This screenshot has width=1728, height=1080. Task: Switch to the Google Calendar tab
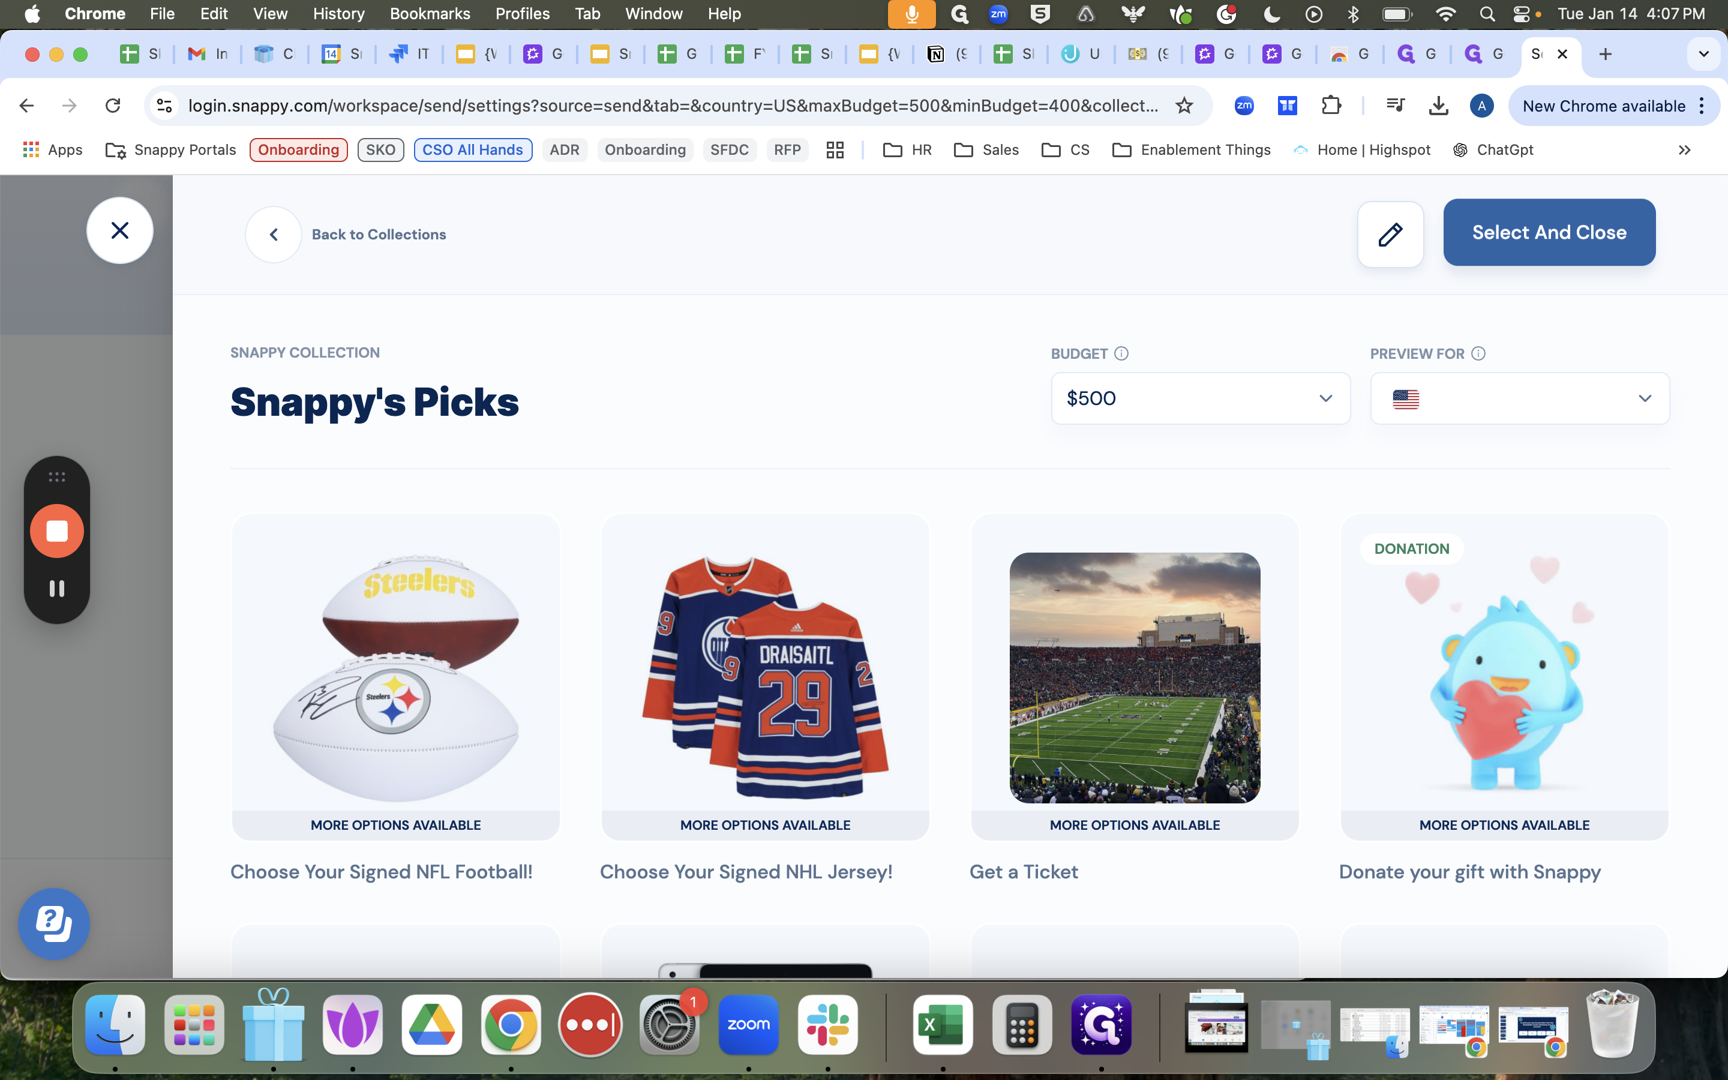341,53
